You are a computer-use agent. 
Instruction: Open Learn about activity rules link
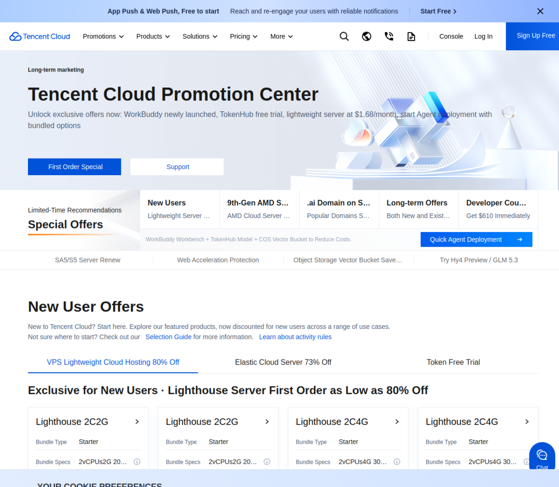pos(295,337)
